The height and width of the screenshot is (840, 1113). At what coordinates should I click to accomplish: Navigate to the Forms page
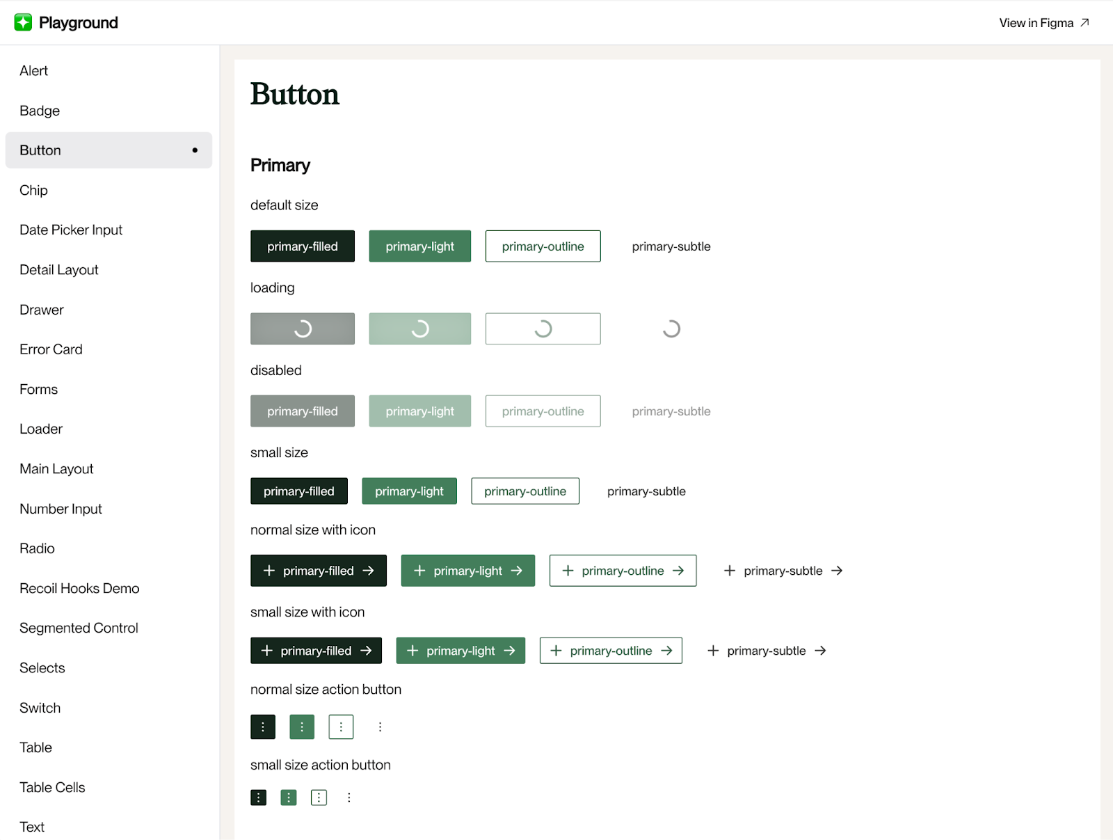109,389
